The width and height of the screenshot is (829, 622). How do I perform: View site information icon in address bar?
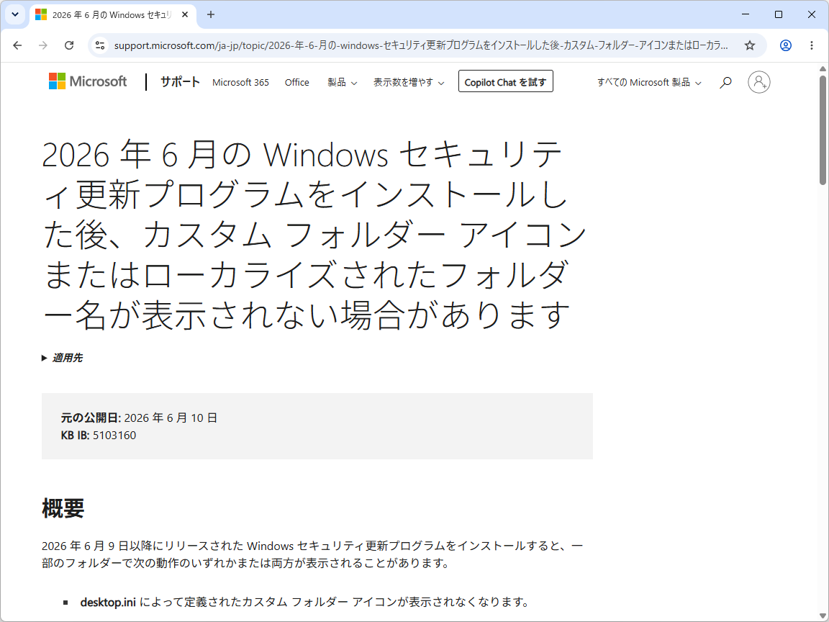click(100, 45)
